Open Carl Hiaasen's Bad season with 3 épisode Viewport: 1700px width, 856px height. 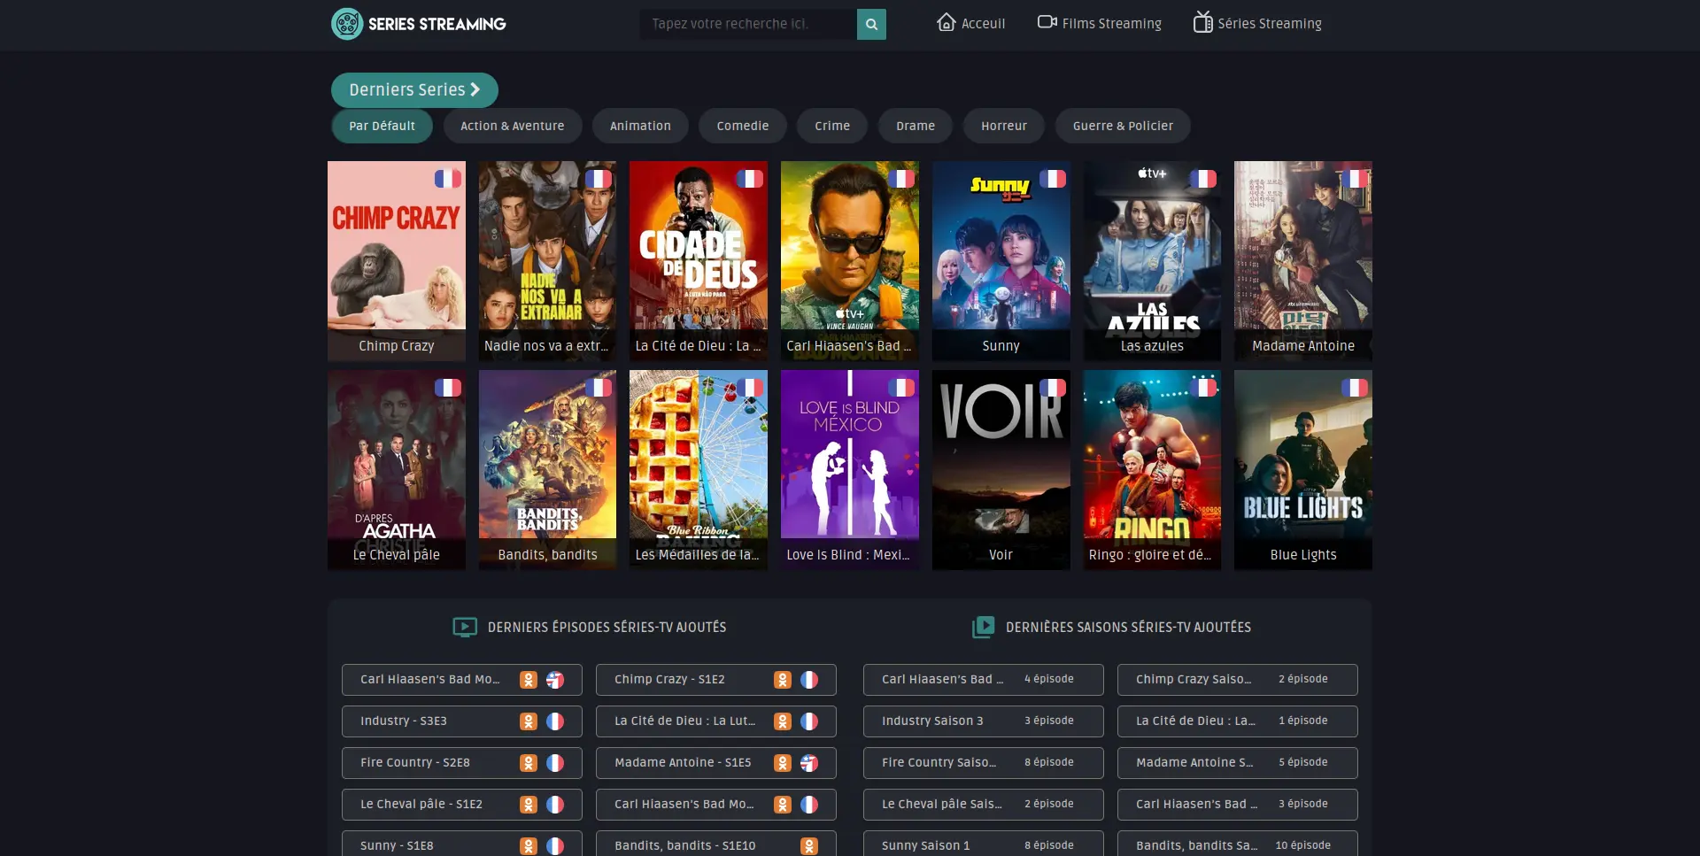(1238, 805)
